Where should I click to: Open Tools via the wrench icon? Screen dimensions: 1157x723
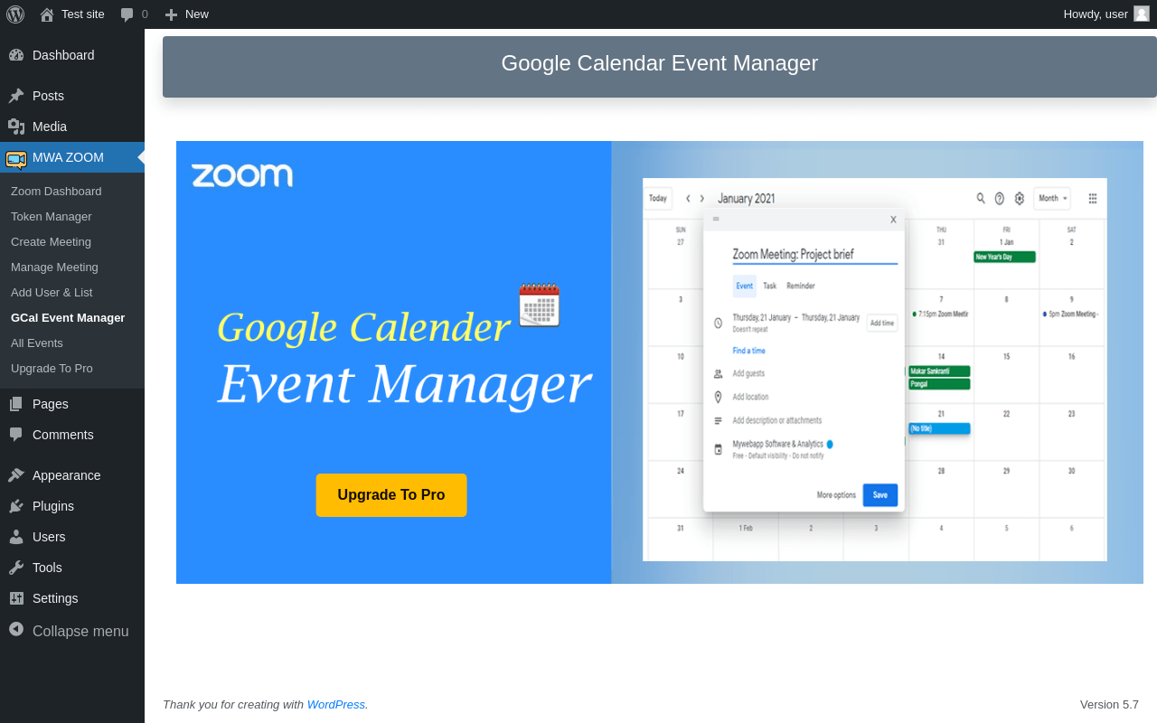pyautogui.click(x=16, y=568)
